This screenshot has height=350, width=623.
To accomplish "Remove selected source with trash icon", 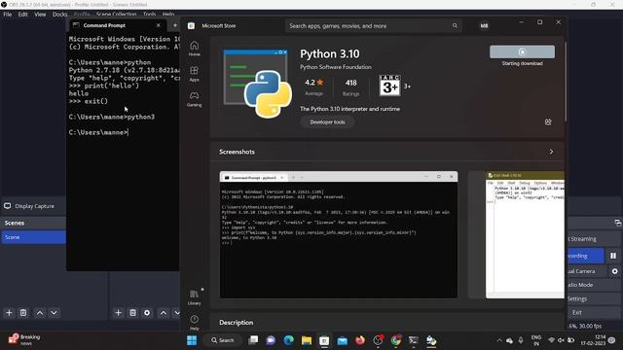I will click(x=132, y=313).
